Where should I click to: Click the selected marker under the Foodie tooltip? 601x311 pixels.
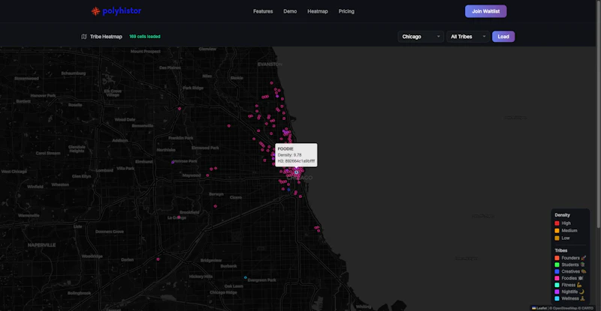[x=296, y=172]
